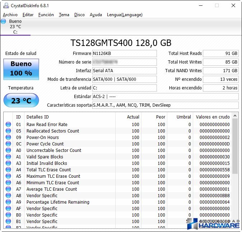Select the blue status orb for drive C:
The image size is (242, 232).
3,21
